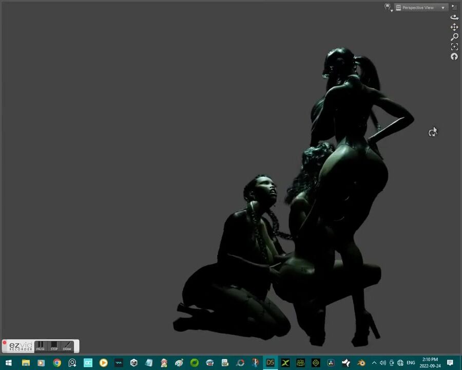Open the Windows Start menu
The image size is (462, 370).
click(8, 363)
